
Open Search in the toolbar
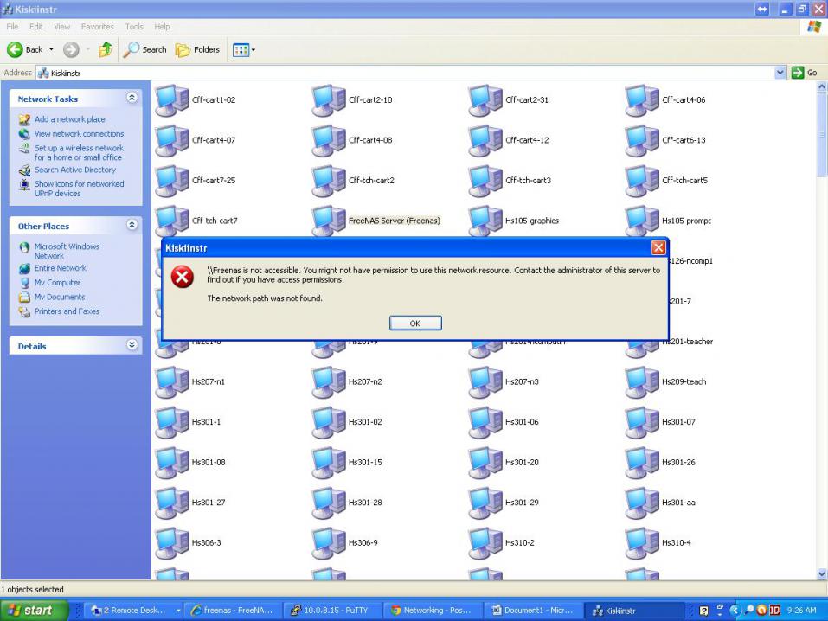pos(145,49)
